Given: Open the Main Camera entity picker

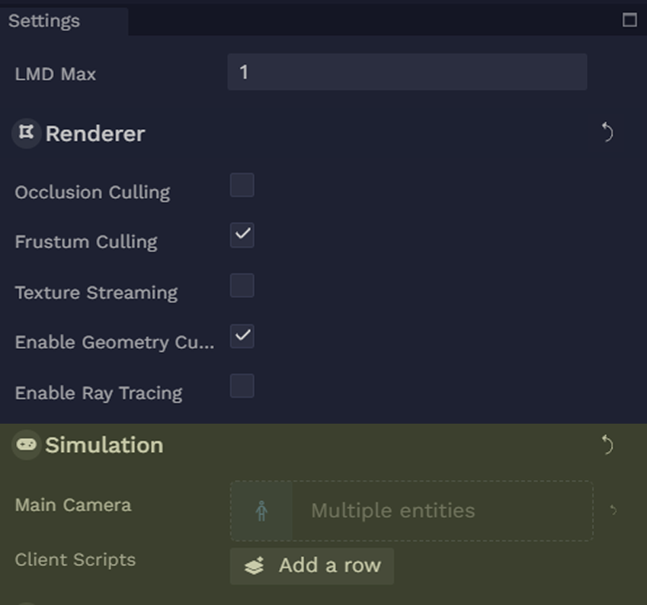Looking at the screenshot, I should point(412,511).
